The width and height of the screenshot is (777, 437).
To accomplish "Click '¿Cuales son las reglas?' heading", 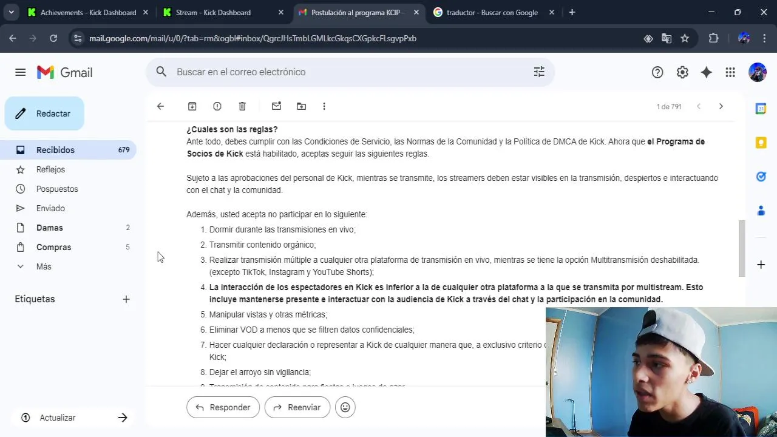I will click(x=232, y=129).
